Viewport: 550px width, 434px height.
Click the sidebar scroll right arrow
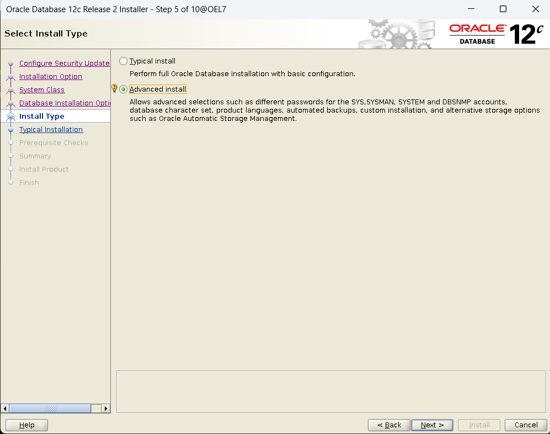click(x=106, y=409)
